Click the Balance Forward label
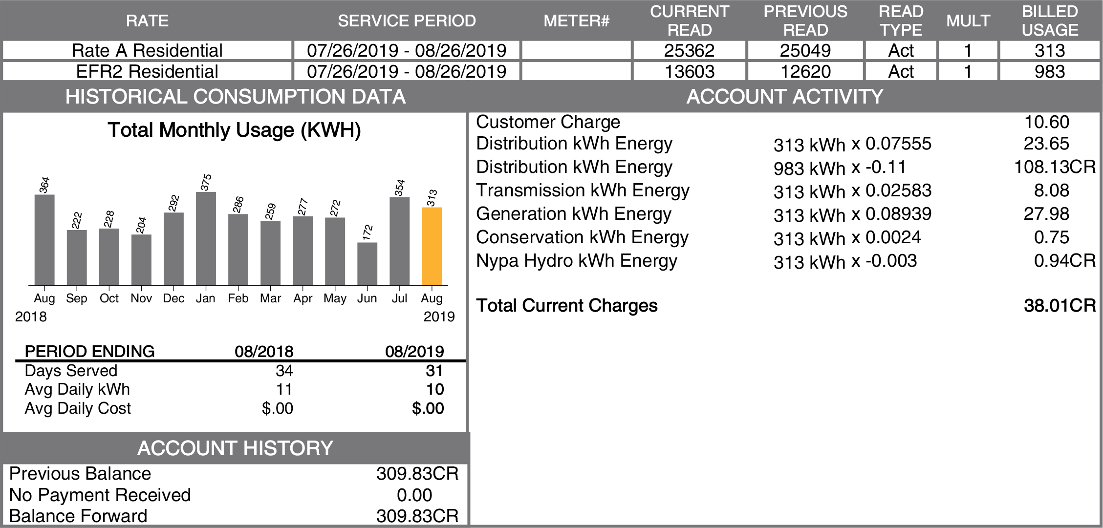Image resolution: width=1103 pixels, height=528 pixels. [x=78, y=516]
